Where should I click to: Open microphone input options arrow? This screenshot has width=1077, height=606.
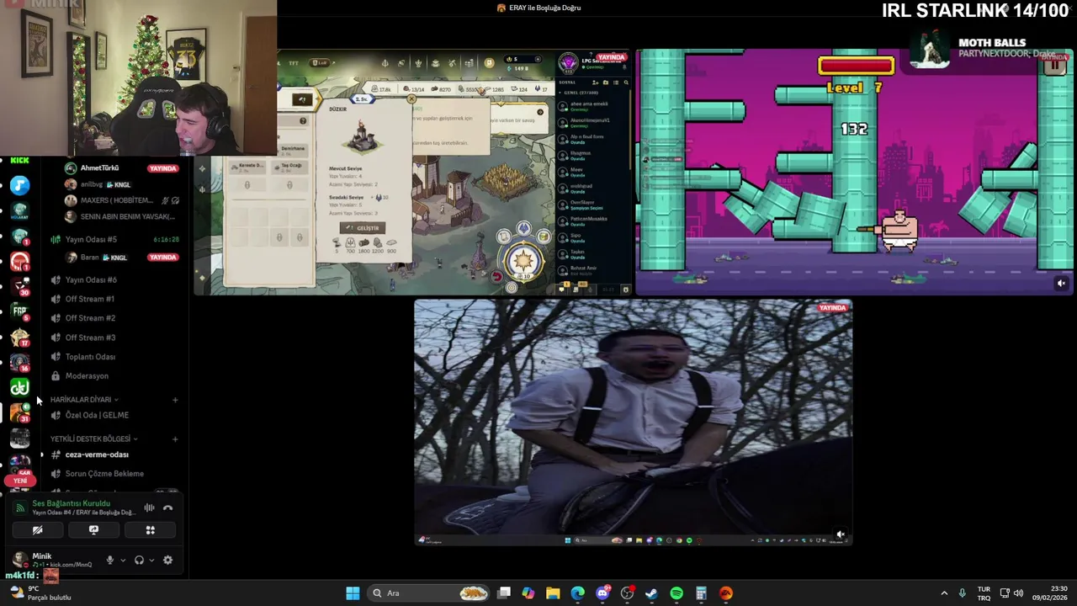pos(123,561)
